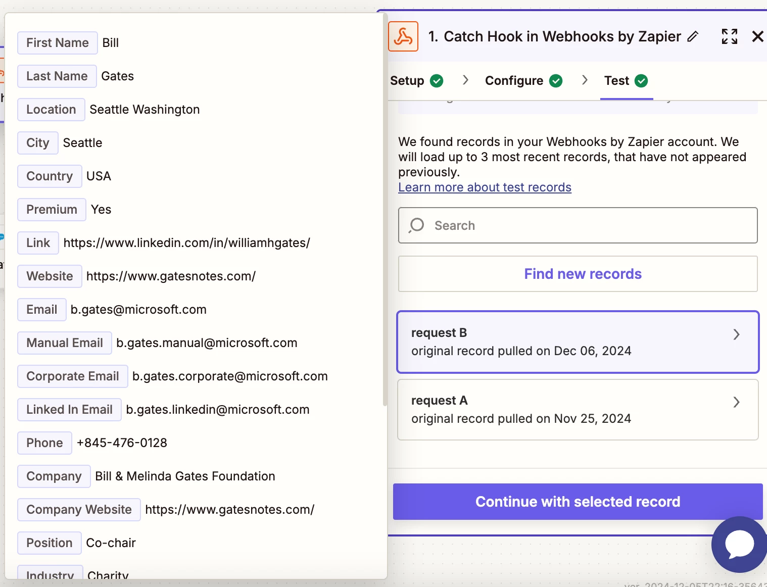Click Find new records button

(x=578, y=274)
